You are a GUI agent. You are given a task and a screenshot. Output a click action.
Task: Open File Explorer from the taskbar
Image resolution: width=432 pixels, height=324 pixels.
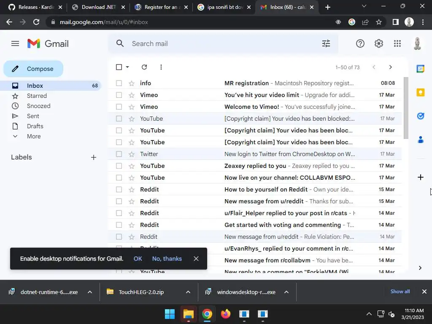point(189,314)
